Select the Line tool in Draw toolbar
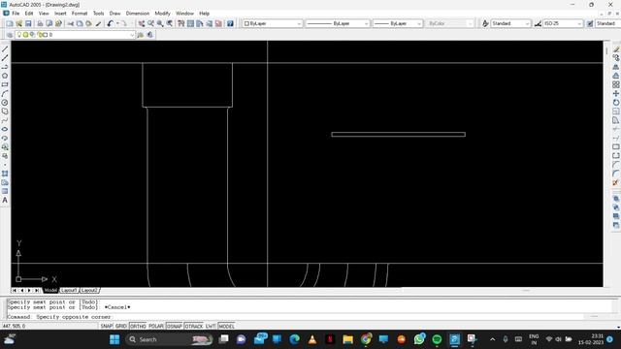 5,49
